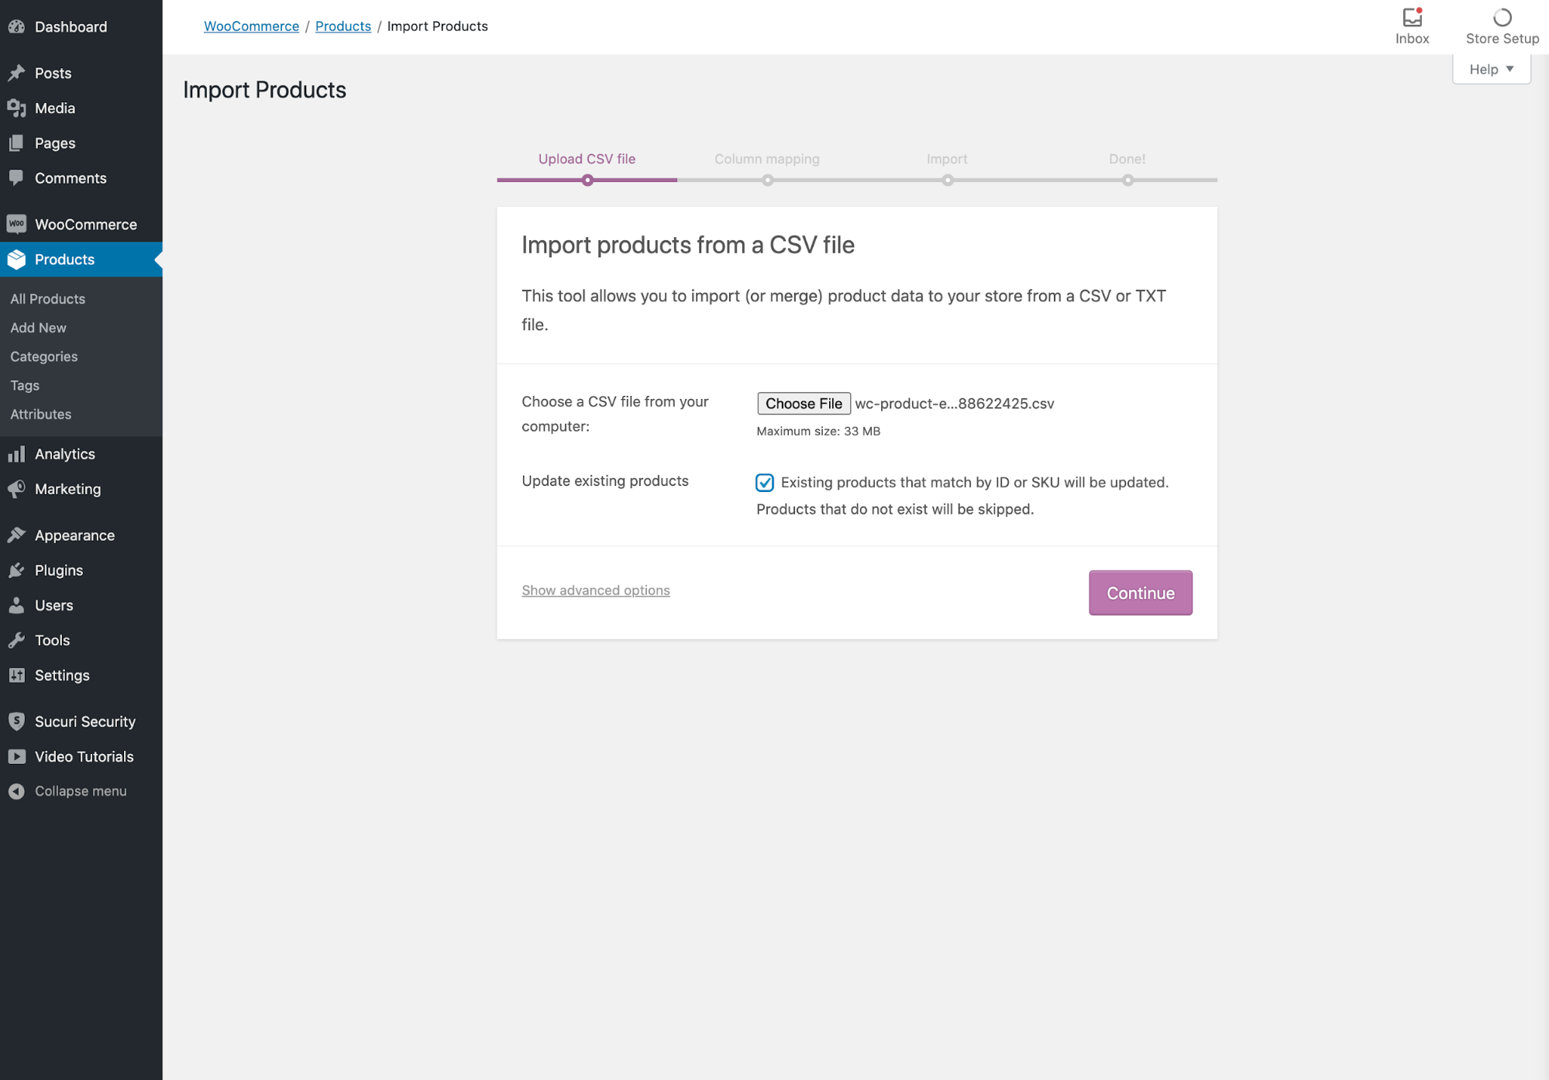Click the Users person icon
The height and width of the screenshot is (1080, 1549).
(16, 605)
